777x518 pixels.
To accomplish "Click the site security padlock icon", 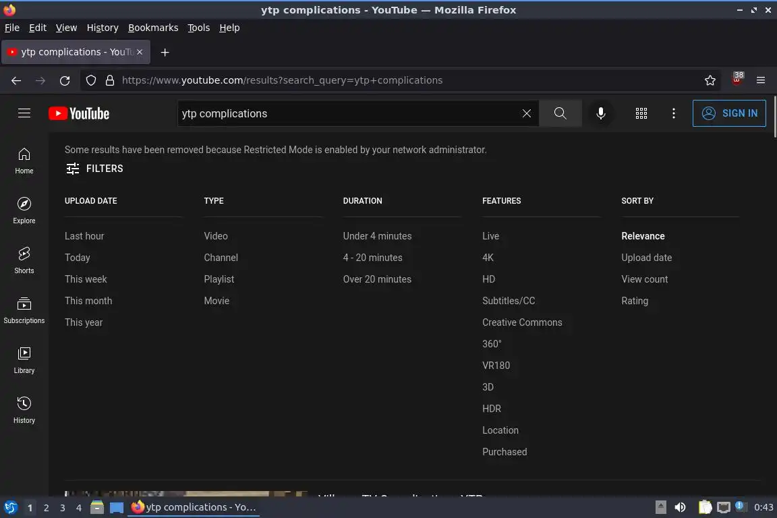I will pos(110,80).
